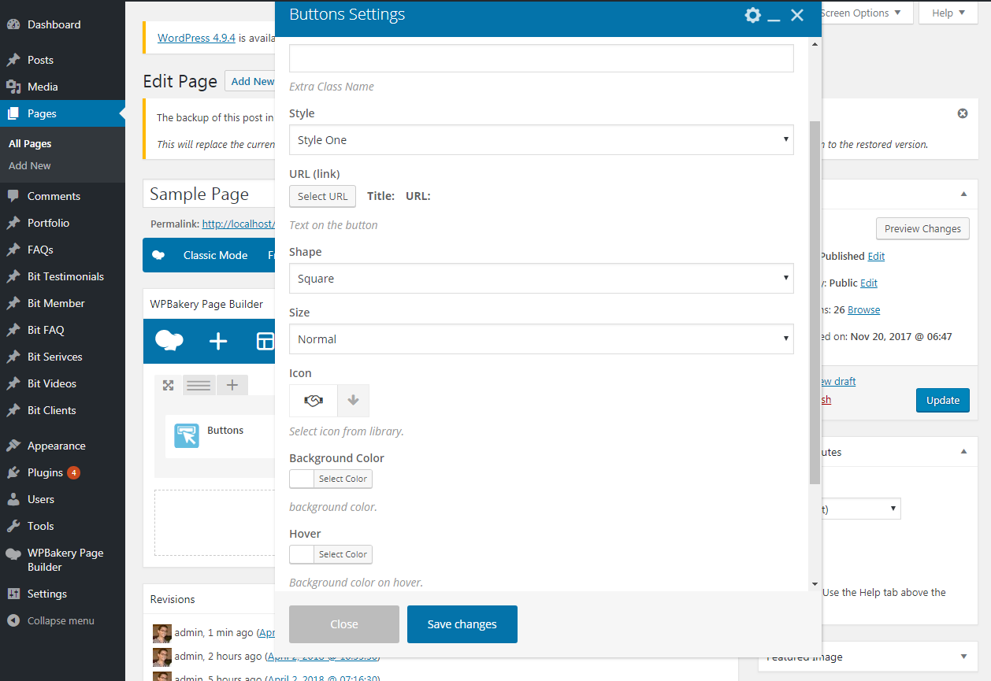Viewport: 991px width, 681px height.
Task: Click the WPBakery add element plus icon
Action: coord(218,341)
